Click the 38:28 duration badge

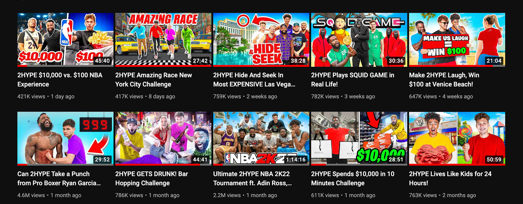(x=298, y=61)
